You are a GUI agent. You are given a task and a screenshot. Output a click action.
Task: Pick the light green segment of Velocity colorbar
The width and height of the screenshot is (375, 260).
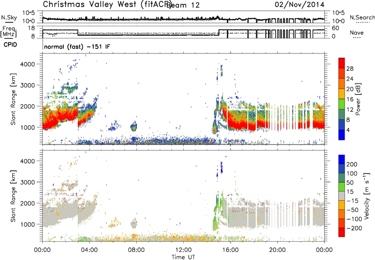pyautogui.click(x=342, y=187)
